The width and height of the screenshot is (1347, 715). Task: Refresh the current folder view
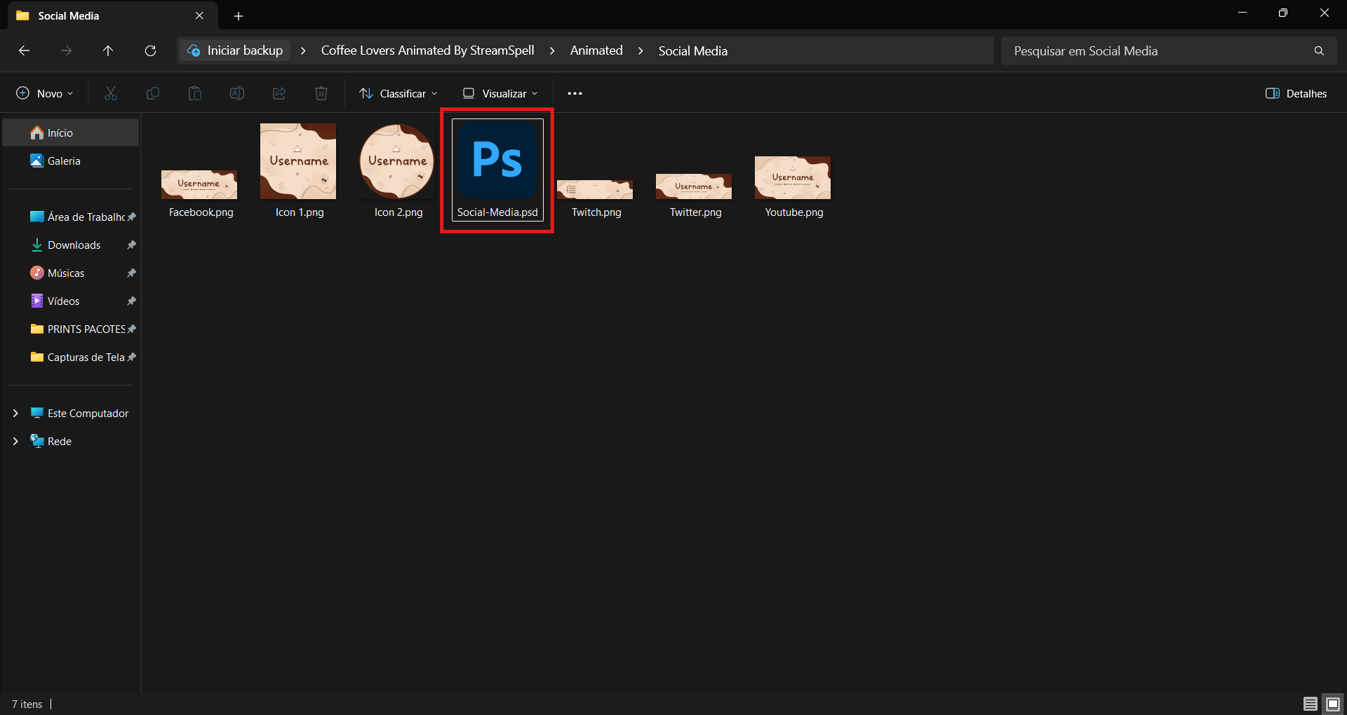coord(150,50)
